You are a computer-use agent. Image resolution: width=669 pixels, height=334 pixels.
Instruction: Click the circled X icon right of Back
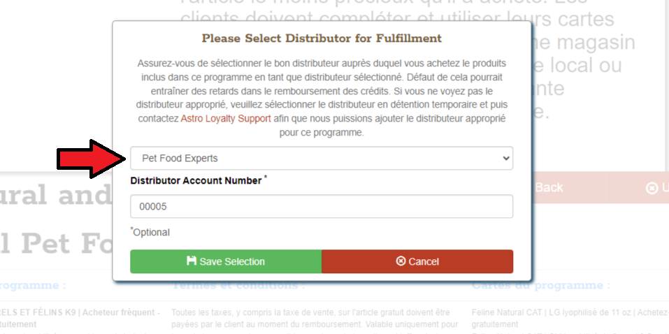coord(652,187)
